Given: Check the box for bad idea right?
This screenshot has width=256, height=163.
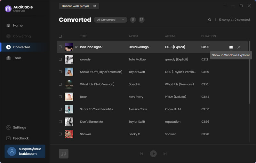Looking at the screenshot, I should point(60,47).
